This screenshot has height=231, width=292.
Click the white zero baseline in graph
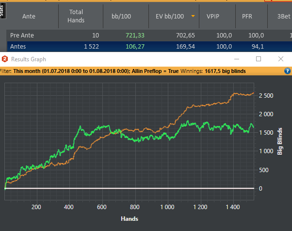pos(129,188)
